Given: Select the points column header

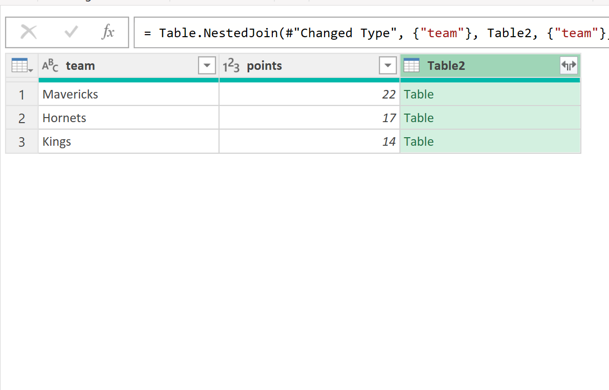Looking at the screenshot, I should tap(264, 65).
